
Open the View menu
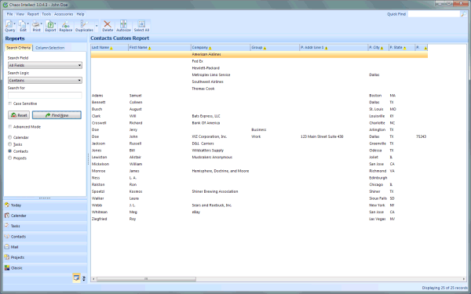pyautogui.click(x=20, y=14)
